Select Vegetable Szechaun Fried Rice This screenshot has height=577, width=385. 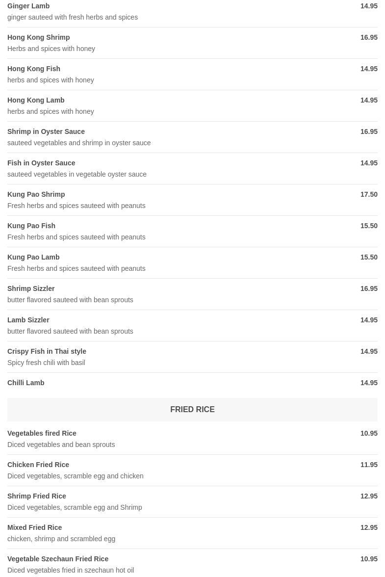[x=58, y=559]
